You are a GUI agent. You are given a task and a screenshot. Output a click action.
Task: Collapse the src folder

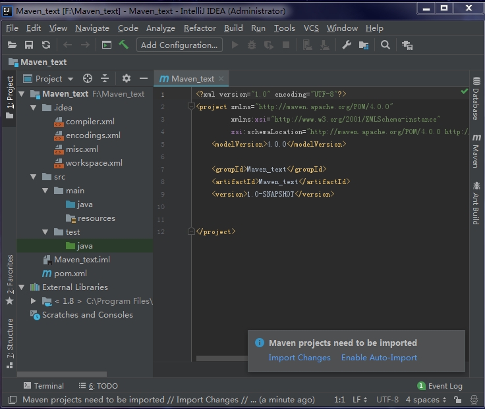tap(34, 177)
